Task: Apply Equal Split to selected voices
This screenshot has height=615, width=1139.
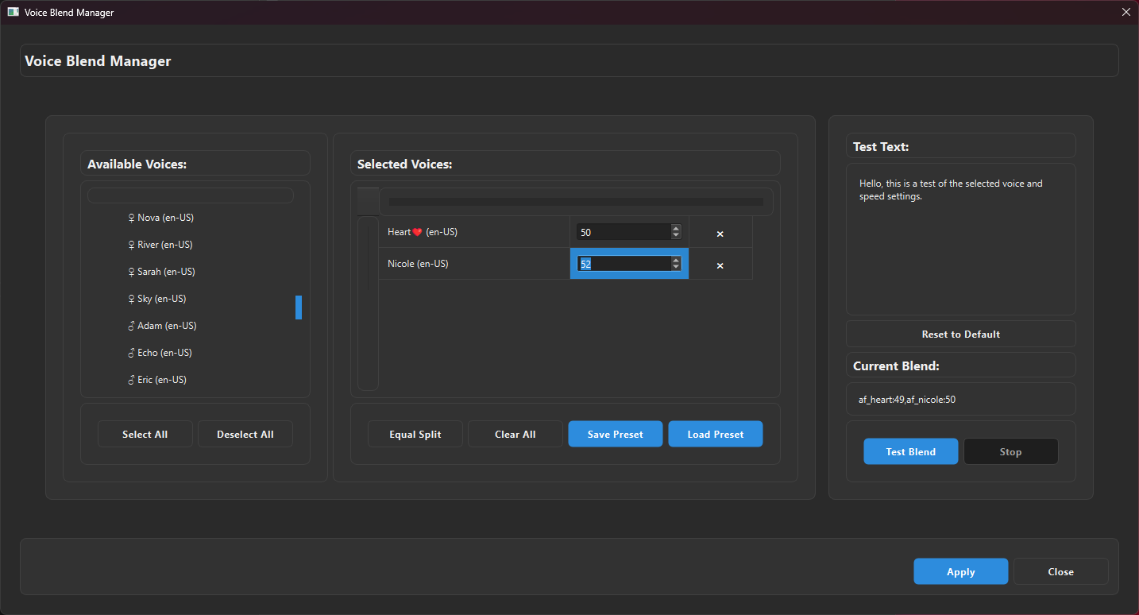Action: [415, 434]
